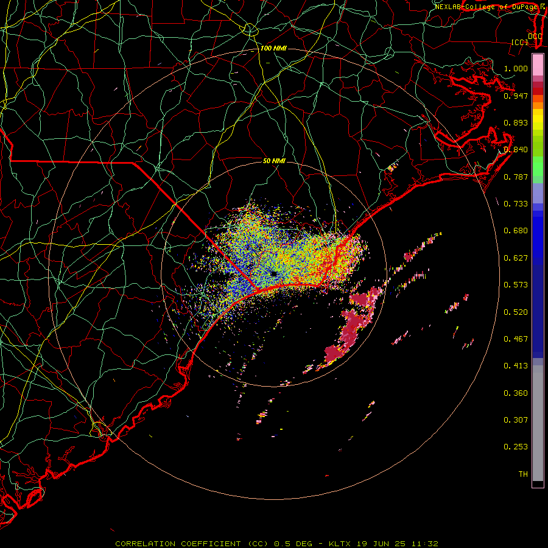This screenshot has width=548, height=548.
Task: Select the 0.627 scale value
Action: point(516,258)
